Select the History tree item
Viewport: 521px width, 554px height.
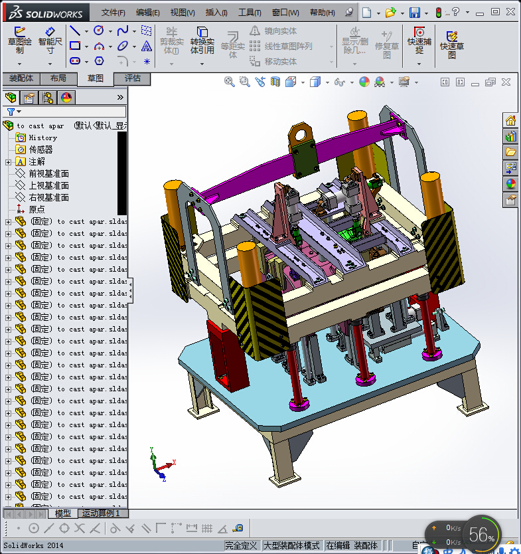(x=42, y=138)
